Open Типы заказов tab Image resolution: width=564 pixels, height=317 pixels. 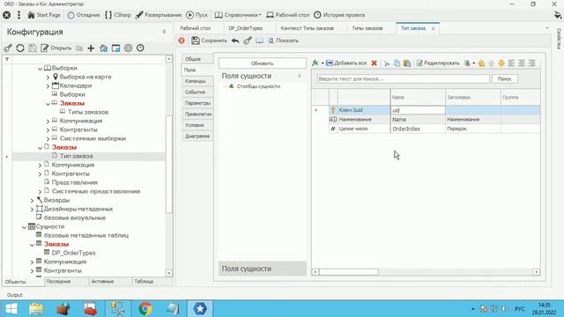367,28
